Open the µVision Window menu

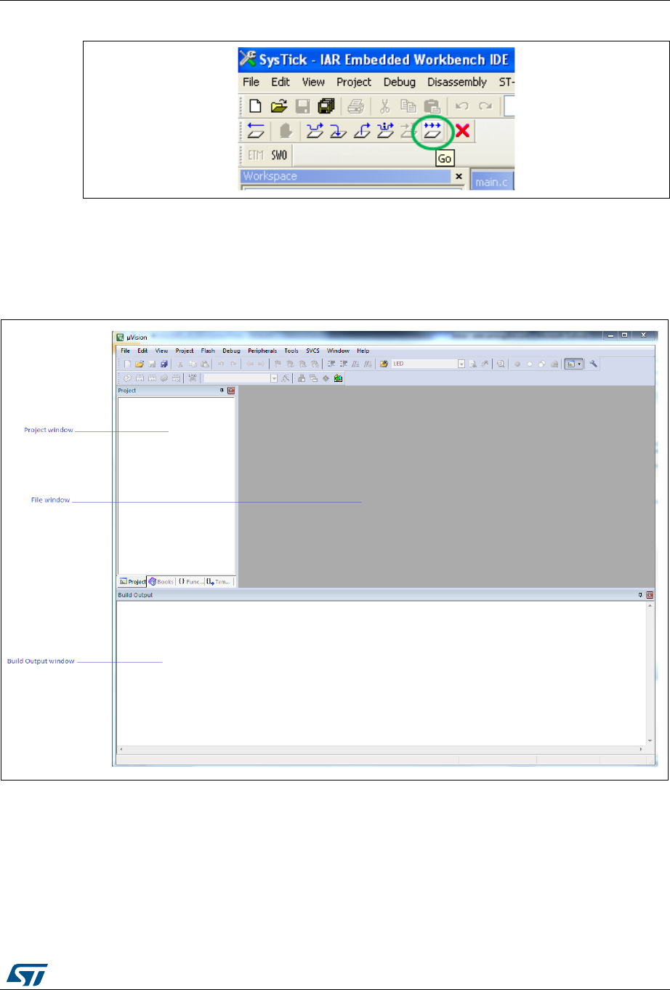pyautogui.click(x=338, y=351)
